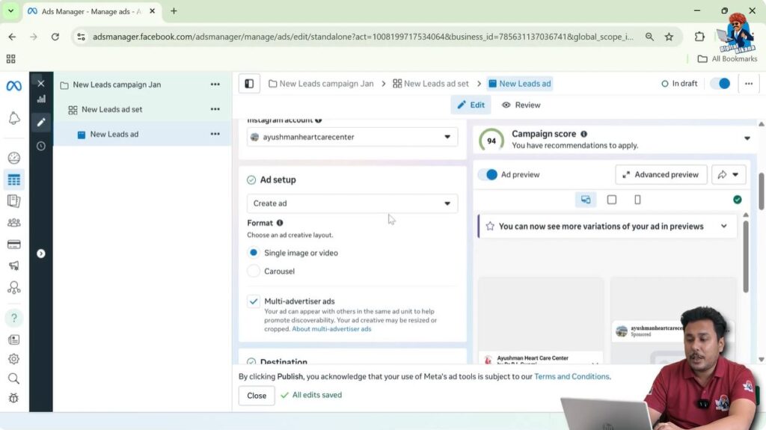
Task: Select New Leads campaign Jan in tree
Action: pos(117,85)
